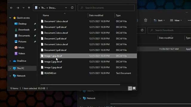Expand the OneDrive tree node
This screenshot has height=107, width=191.
10,61
